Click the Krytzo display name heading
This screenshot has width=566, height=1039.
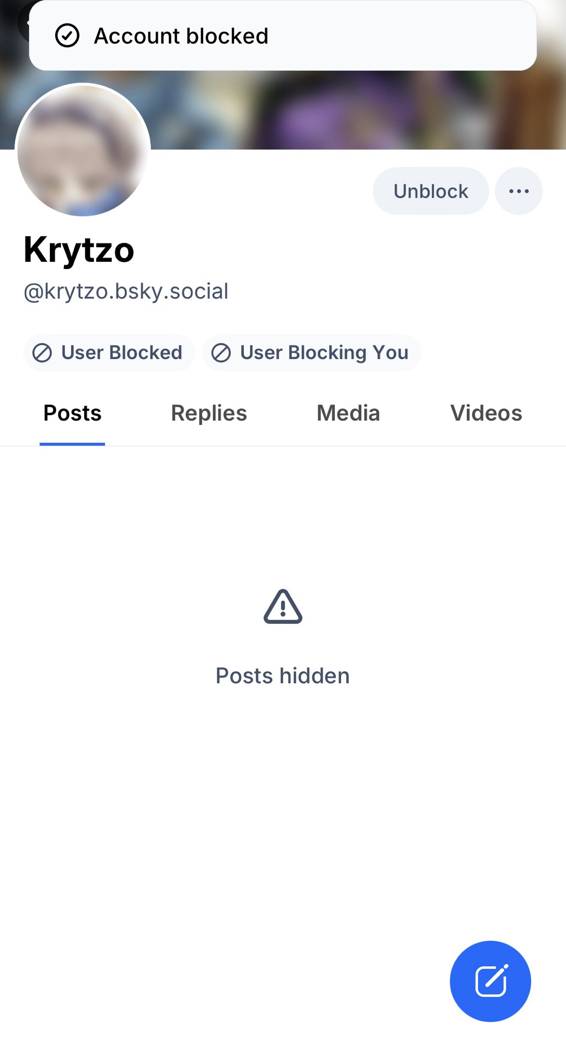coord(79,250)
